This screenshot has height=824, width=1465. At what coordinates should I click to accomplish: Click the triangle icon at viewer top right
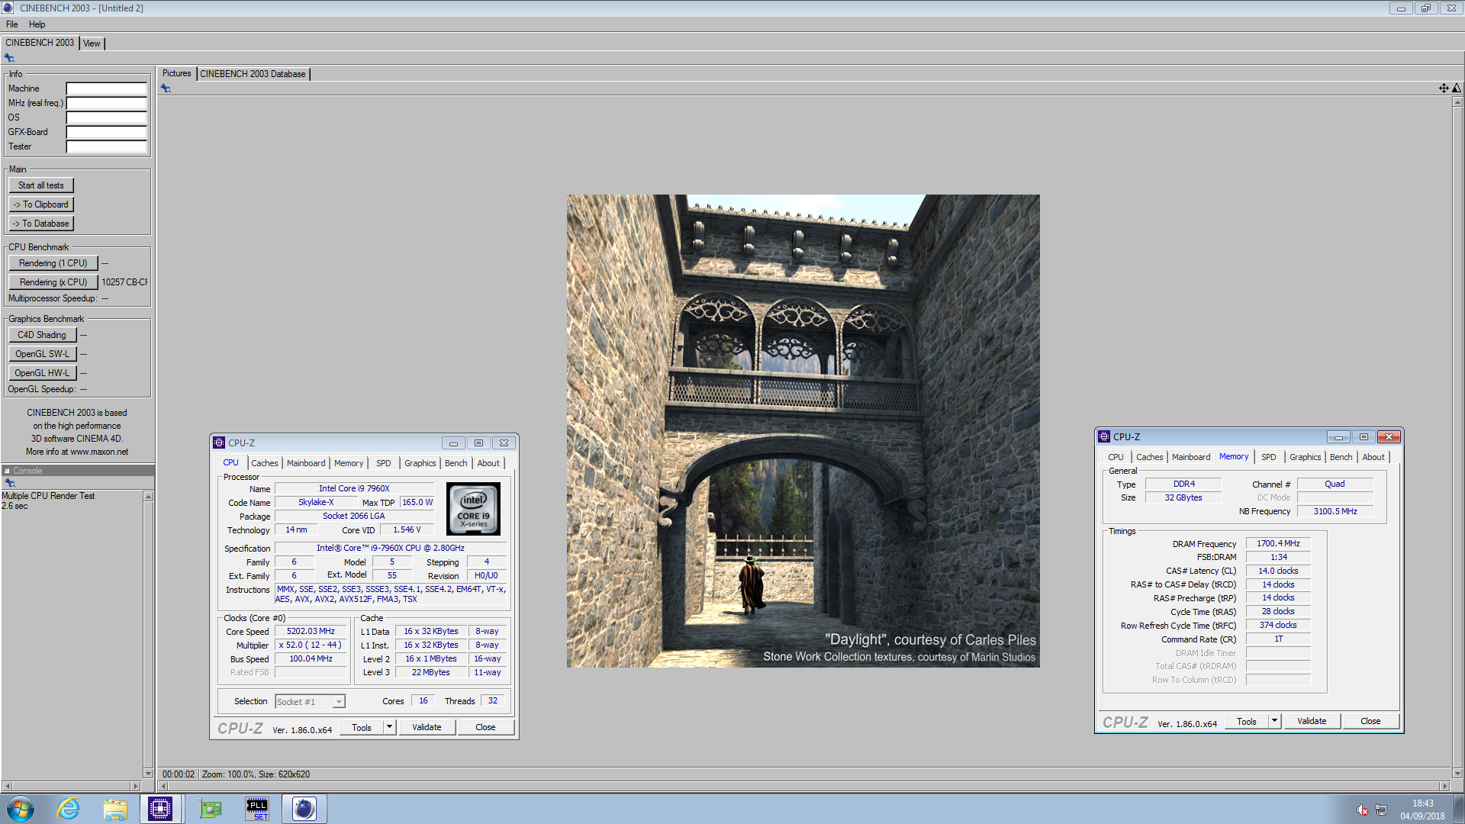click(x=1456, y=89)
